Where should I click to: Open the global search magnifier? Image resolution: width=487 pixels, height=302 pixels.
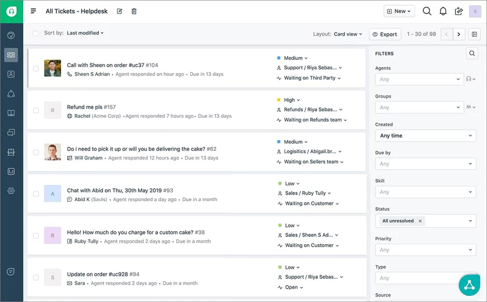427,11
